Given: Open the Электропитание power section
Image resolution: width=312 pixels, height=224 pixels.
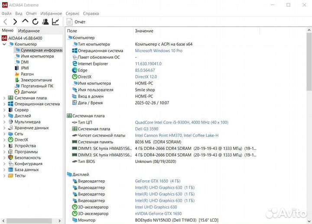Looking at the screenshot, I should click(36, 80).
